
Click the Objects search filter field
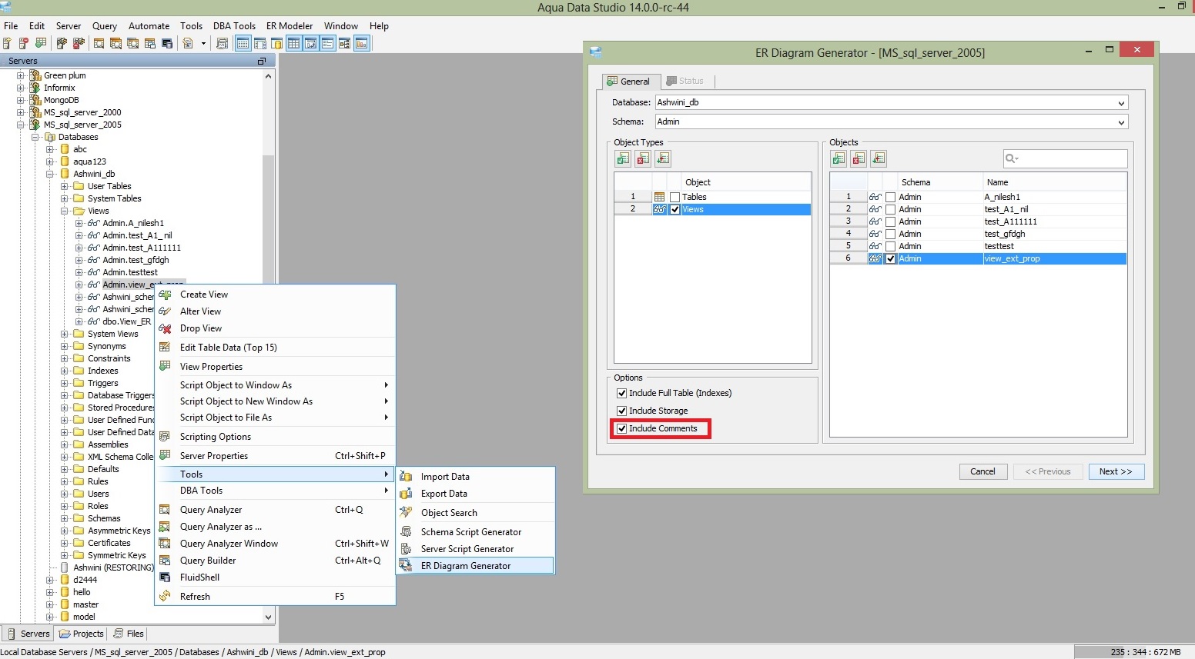tap(1066, 158)
